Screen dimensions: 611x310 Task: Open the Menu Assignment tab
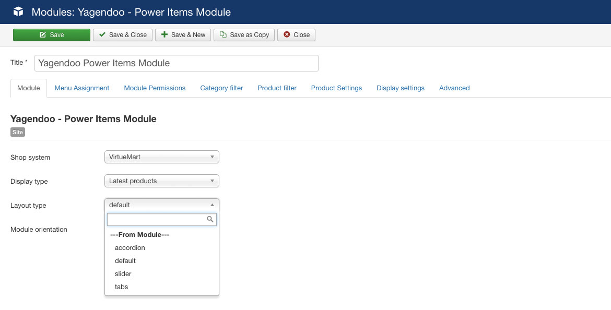82,88
